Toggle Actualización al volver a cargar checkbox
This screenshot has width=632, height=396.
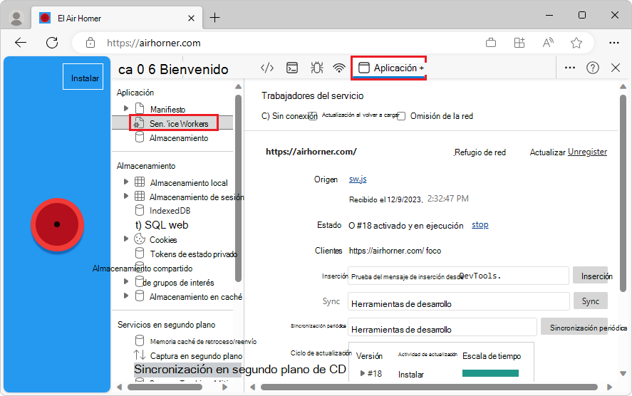[x=314, y=116]
